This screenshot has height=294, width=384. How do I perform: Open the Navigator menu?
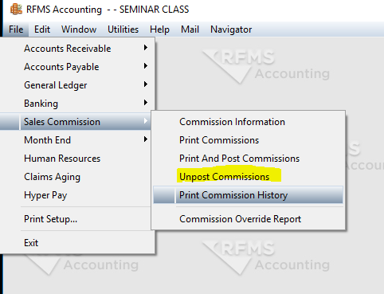click(x=231, y=29)
